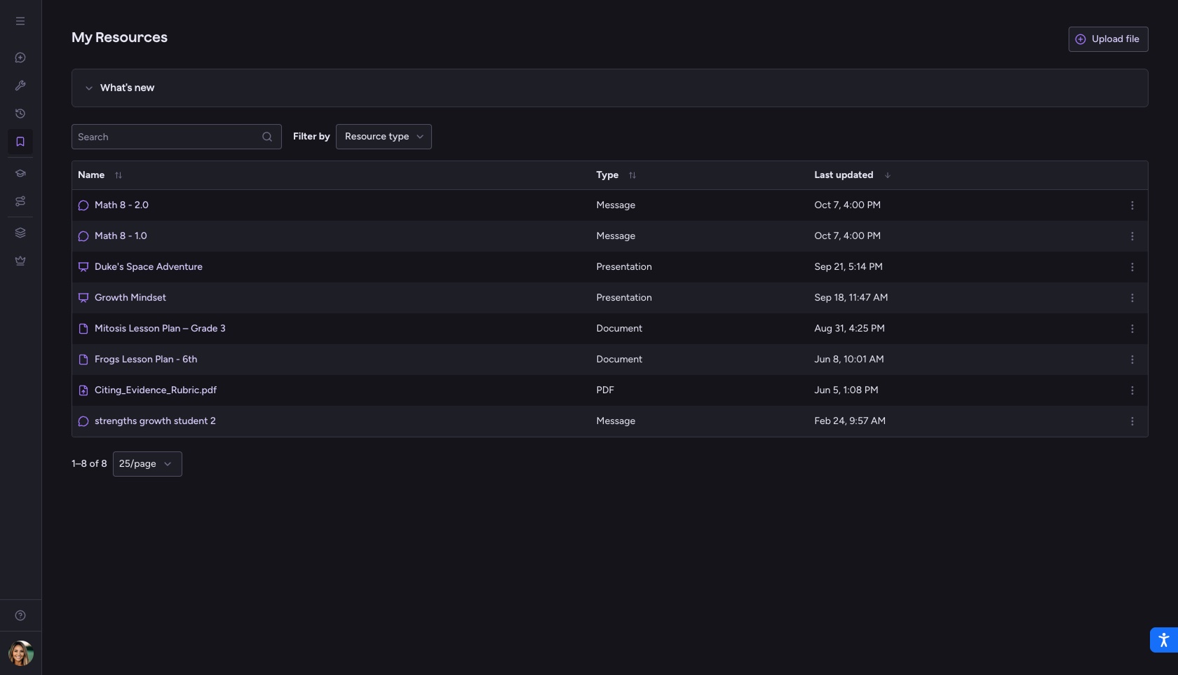
Task: Open the Duke's Space Adventure presentation
Action: [x=149, y=267]
